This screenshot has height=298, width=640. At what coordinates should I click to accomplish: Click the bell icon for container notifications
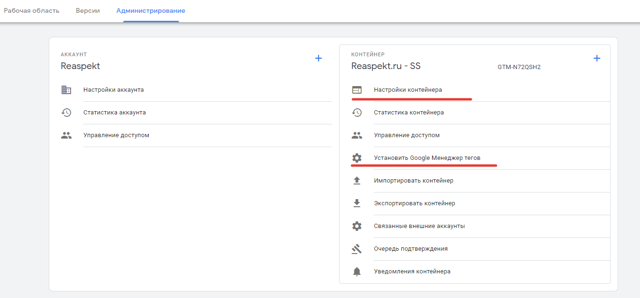(x=357, y=272)
